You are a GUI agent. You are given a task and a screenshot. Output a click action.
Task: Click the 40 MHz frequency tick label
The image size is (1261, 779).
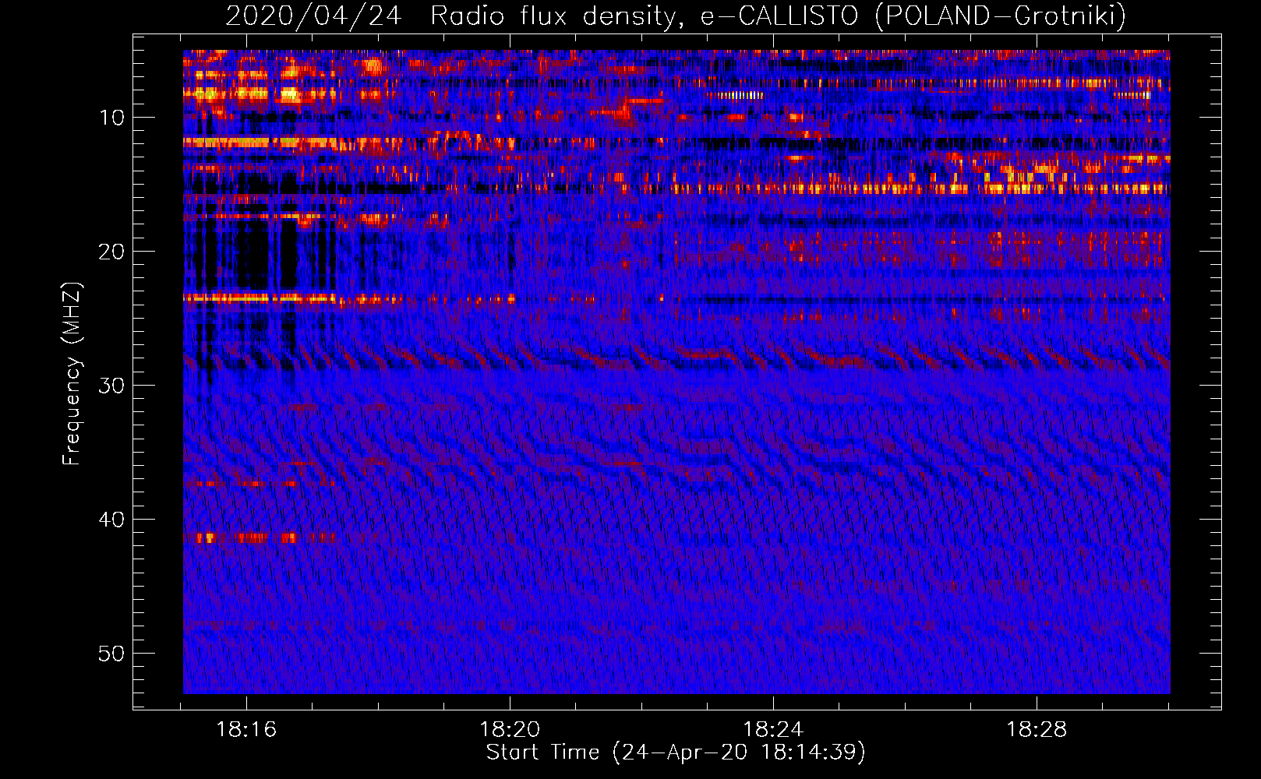pyautogui.click(x=112, y=520)
